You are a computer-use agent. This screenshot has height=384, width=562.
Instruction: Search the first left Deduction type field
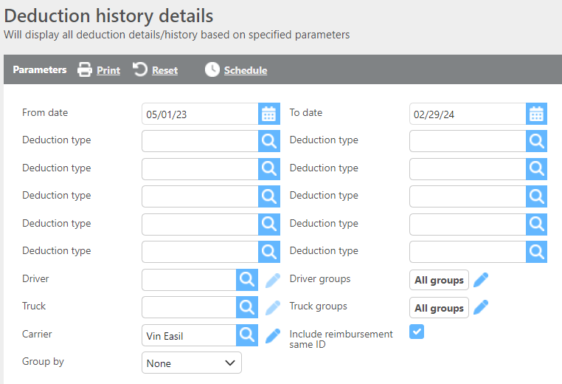269,141
